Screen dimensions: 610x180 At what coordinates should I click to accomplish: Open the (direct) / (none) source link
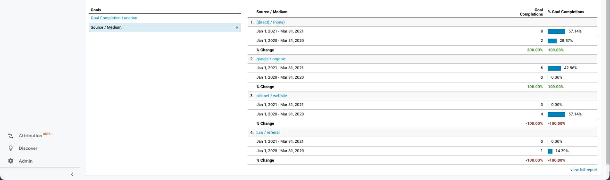coord(270,22)
